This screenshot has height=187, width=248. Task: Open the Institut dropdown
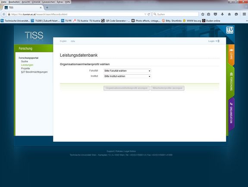[x=127, y=76]
